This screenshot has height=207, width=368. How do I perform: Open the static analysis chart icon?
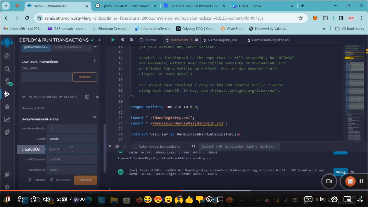point(7,119)
